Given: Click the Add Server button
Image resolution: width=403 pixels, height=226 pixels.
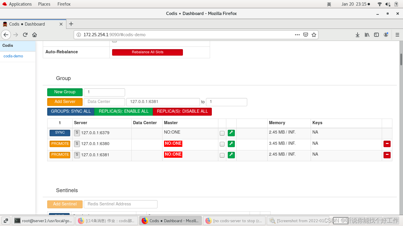Looking at the screenshot, I should point(65,102).
